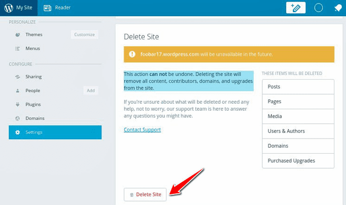This screenshot has height=205, width=346.
Task: Click the WordPress logo icon
Action: point(9,8)
